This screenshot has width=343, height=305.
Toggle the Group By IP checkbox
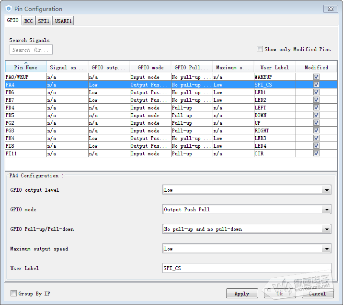click(13, 294)
